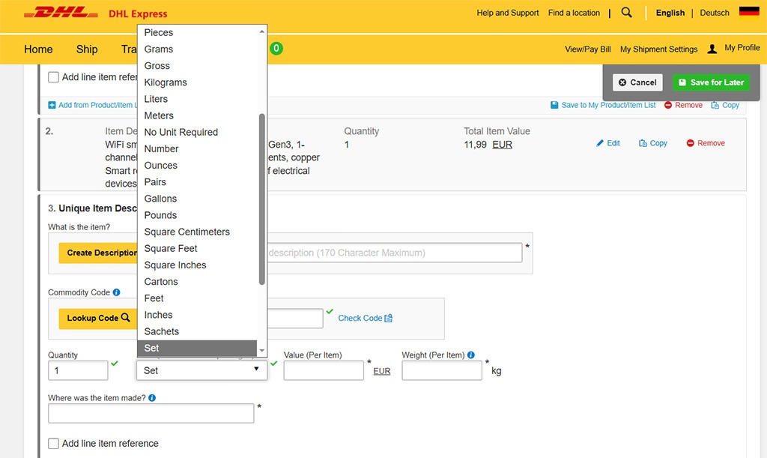767x458 pixels.
Task: Open My Shipment Settings link
Action: tap(658, 49)
